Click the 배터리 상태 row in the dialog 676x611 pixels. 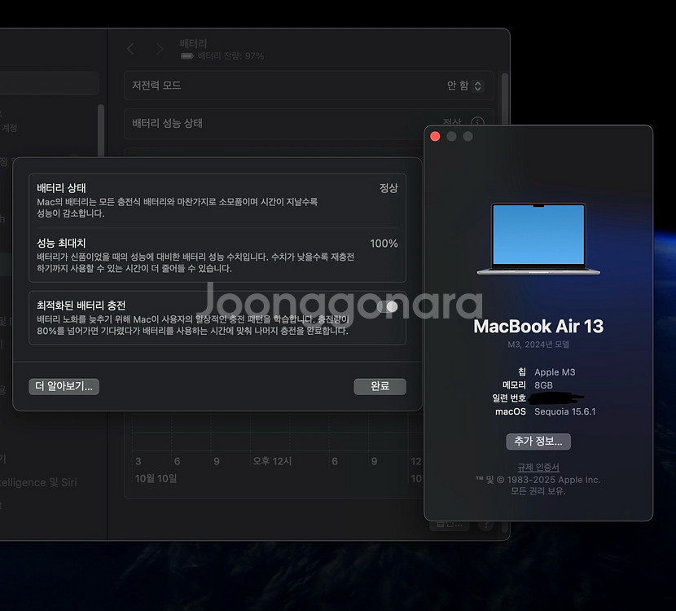pyautogui.click(x=217, y=200)
